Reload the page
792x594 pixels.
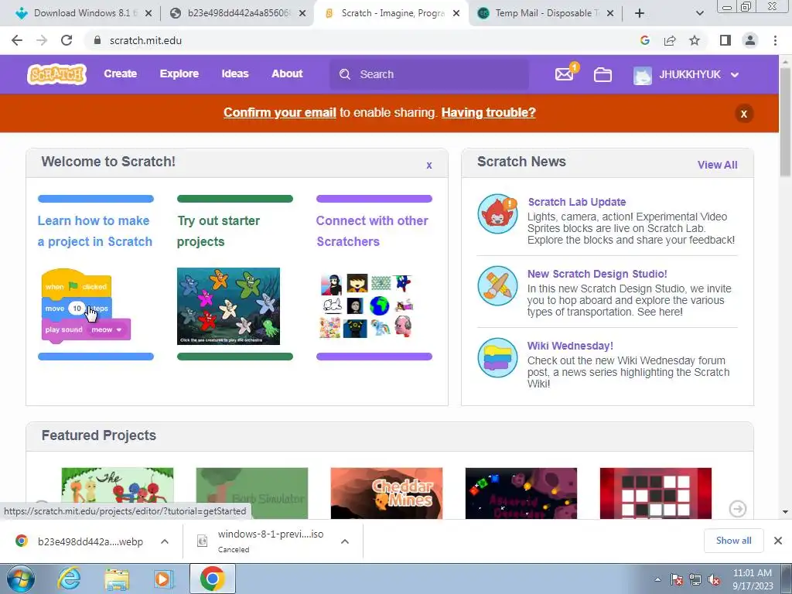pyautogui.click(x=67, y=40)
